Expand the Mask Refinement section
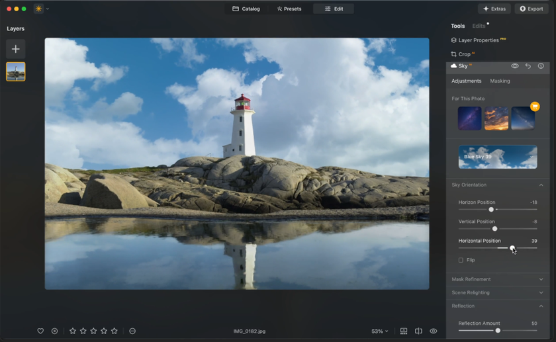 pyautogui.click(x=496, y=279)
